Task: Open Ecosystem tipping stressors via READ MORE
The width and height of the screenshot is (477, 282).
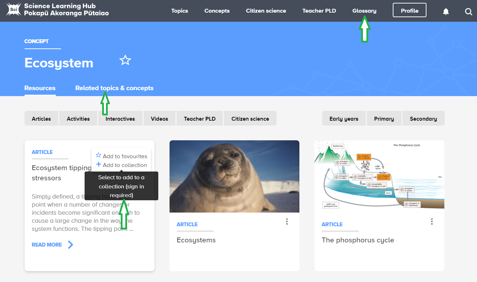Action: pyautogui.click(x=47, y=244)
